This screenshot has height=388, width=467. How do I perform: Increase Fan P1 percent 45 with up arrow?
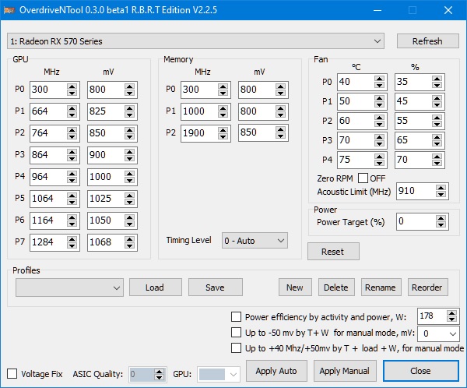437,98
